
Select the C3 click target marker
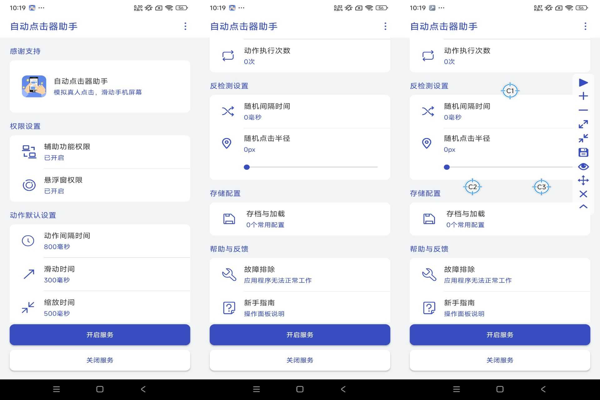point(541,187)
